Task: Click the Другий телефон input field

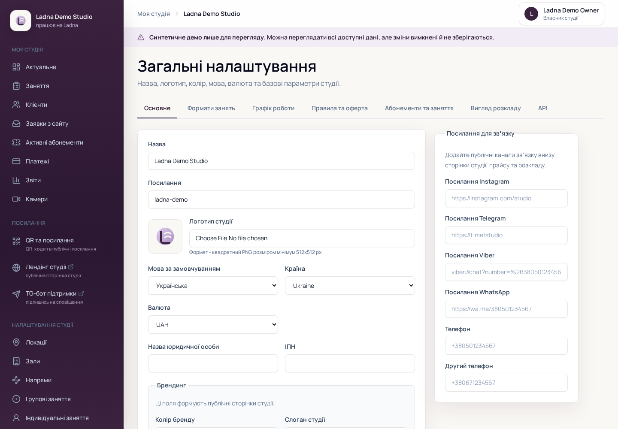Action: tap(506, 383)
